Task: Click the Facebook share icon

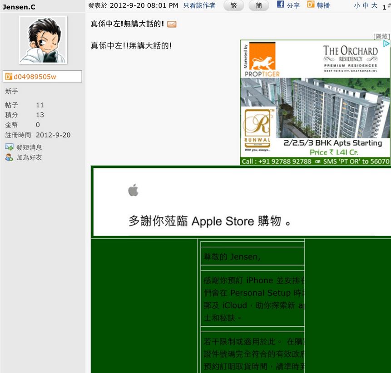Action: pyautogui.click(x=281, y=5)
